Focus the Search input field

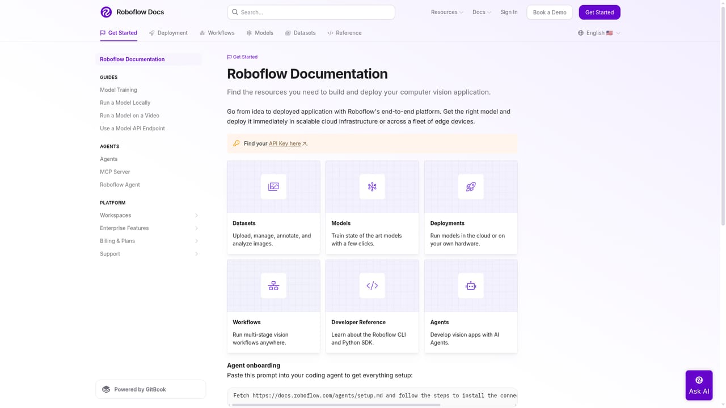pos(311,12)
